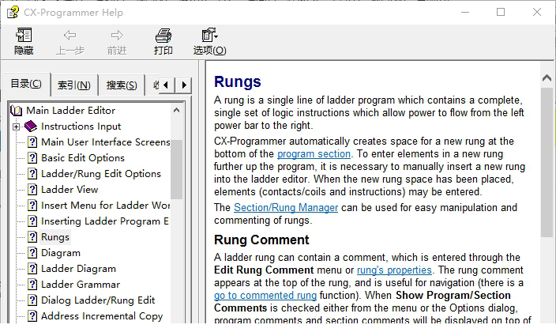556x336 pixels.
Task: Open the 'go to commented rung' link
Action: click(265, 296)
